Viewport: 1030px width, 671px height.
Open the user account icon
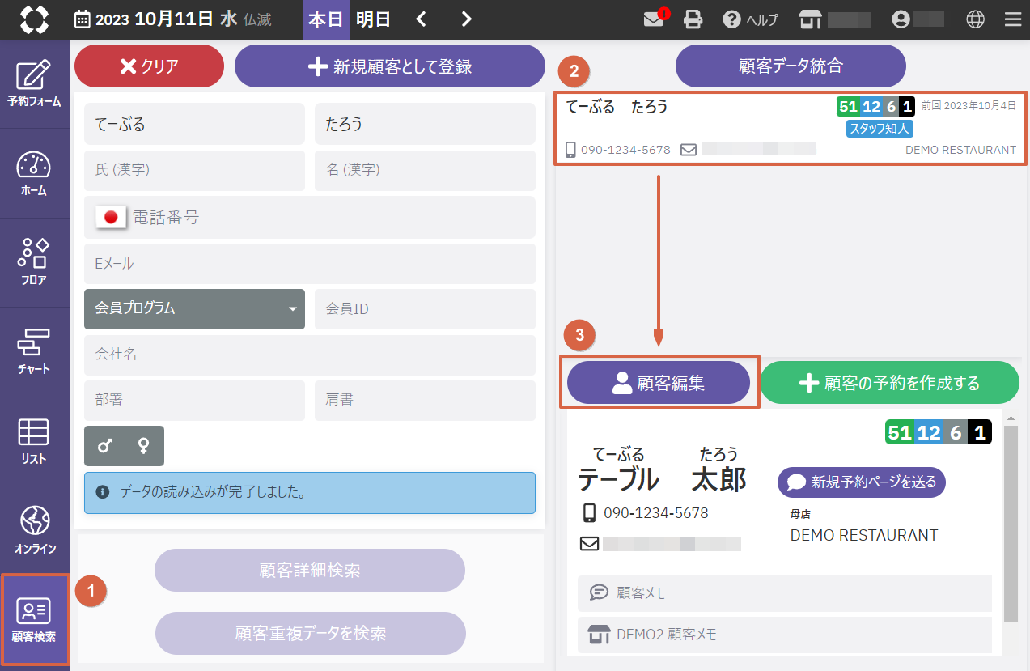point(901,19)
